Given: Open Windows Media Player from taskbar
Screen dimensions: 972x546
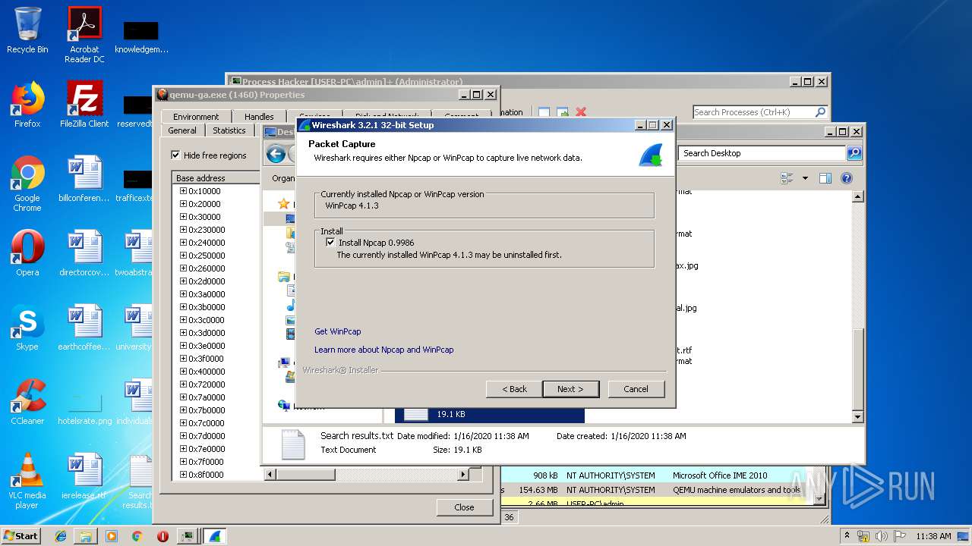Looking at the screenshot, I should pyautogui.click(x=112, y=536).
